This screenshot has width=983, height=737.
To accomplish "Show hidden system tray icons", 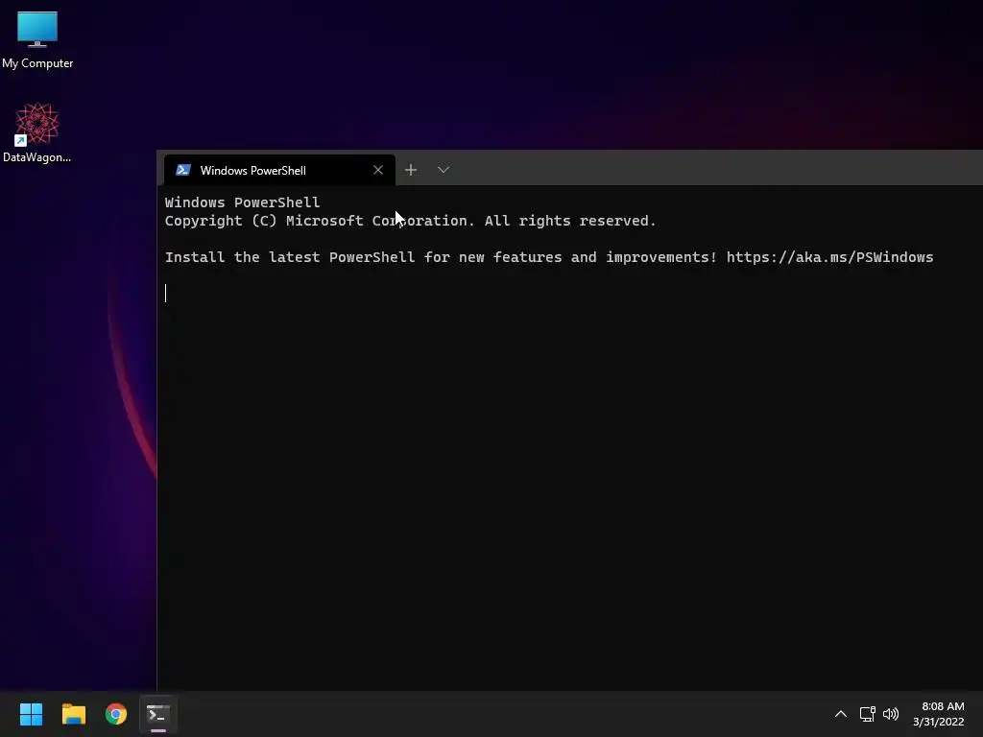I will (841, 714).
